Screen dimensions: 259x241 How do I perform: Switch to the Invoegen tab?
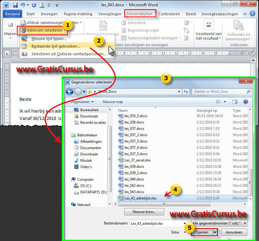coord(49,14)
